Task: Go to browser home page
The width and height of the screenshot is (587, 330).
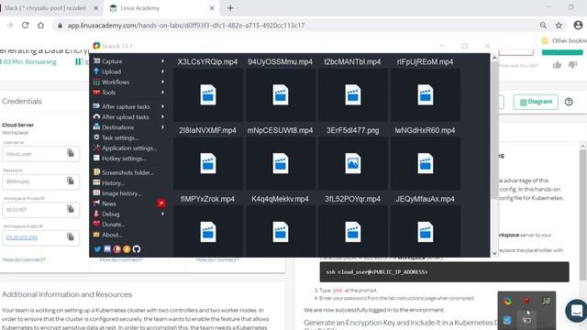Action: (40, 26)
